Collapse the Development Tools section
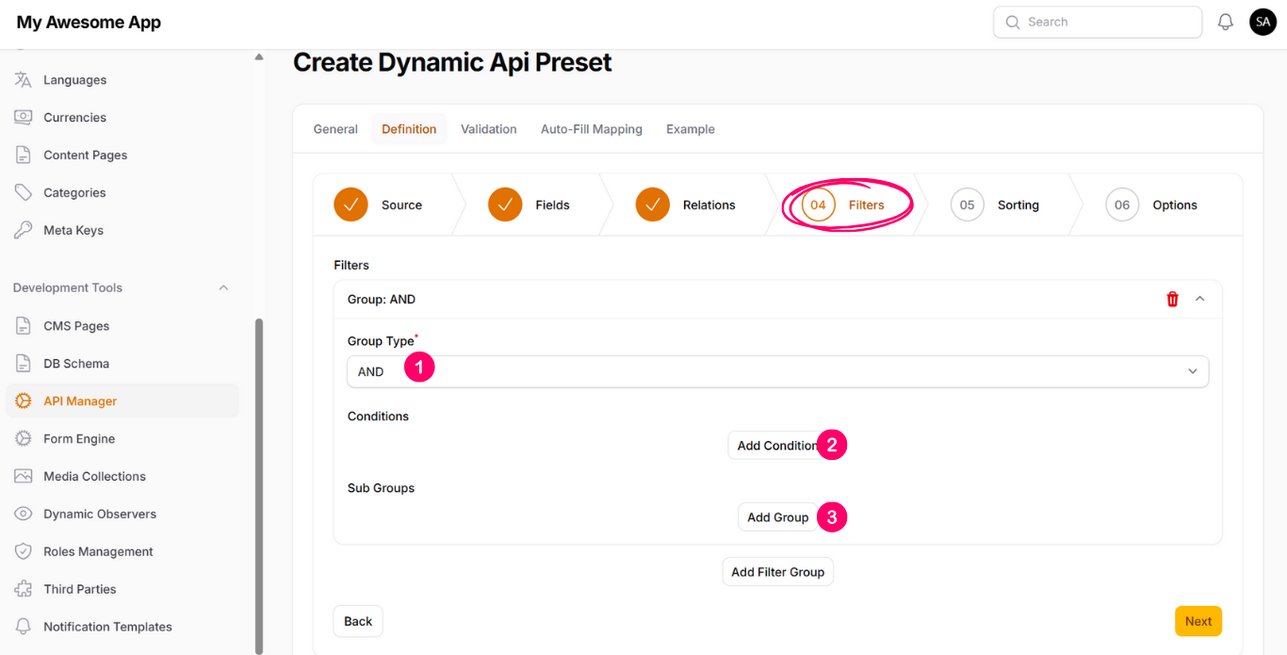The height and width of the screenshot is (655, 1287). click(x=223, y=288)
